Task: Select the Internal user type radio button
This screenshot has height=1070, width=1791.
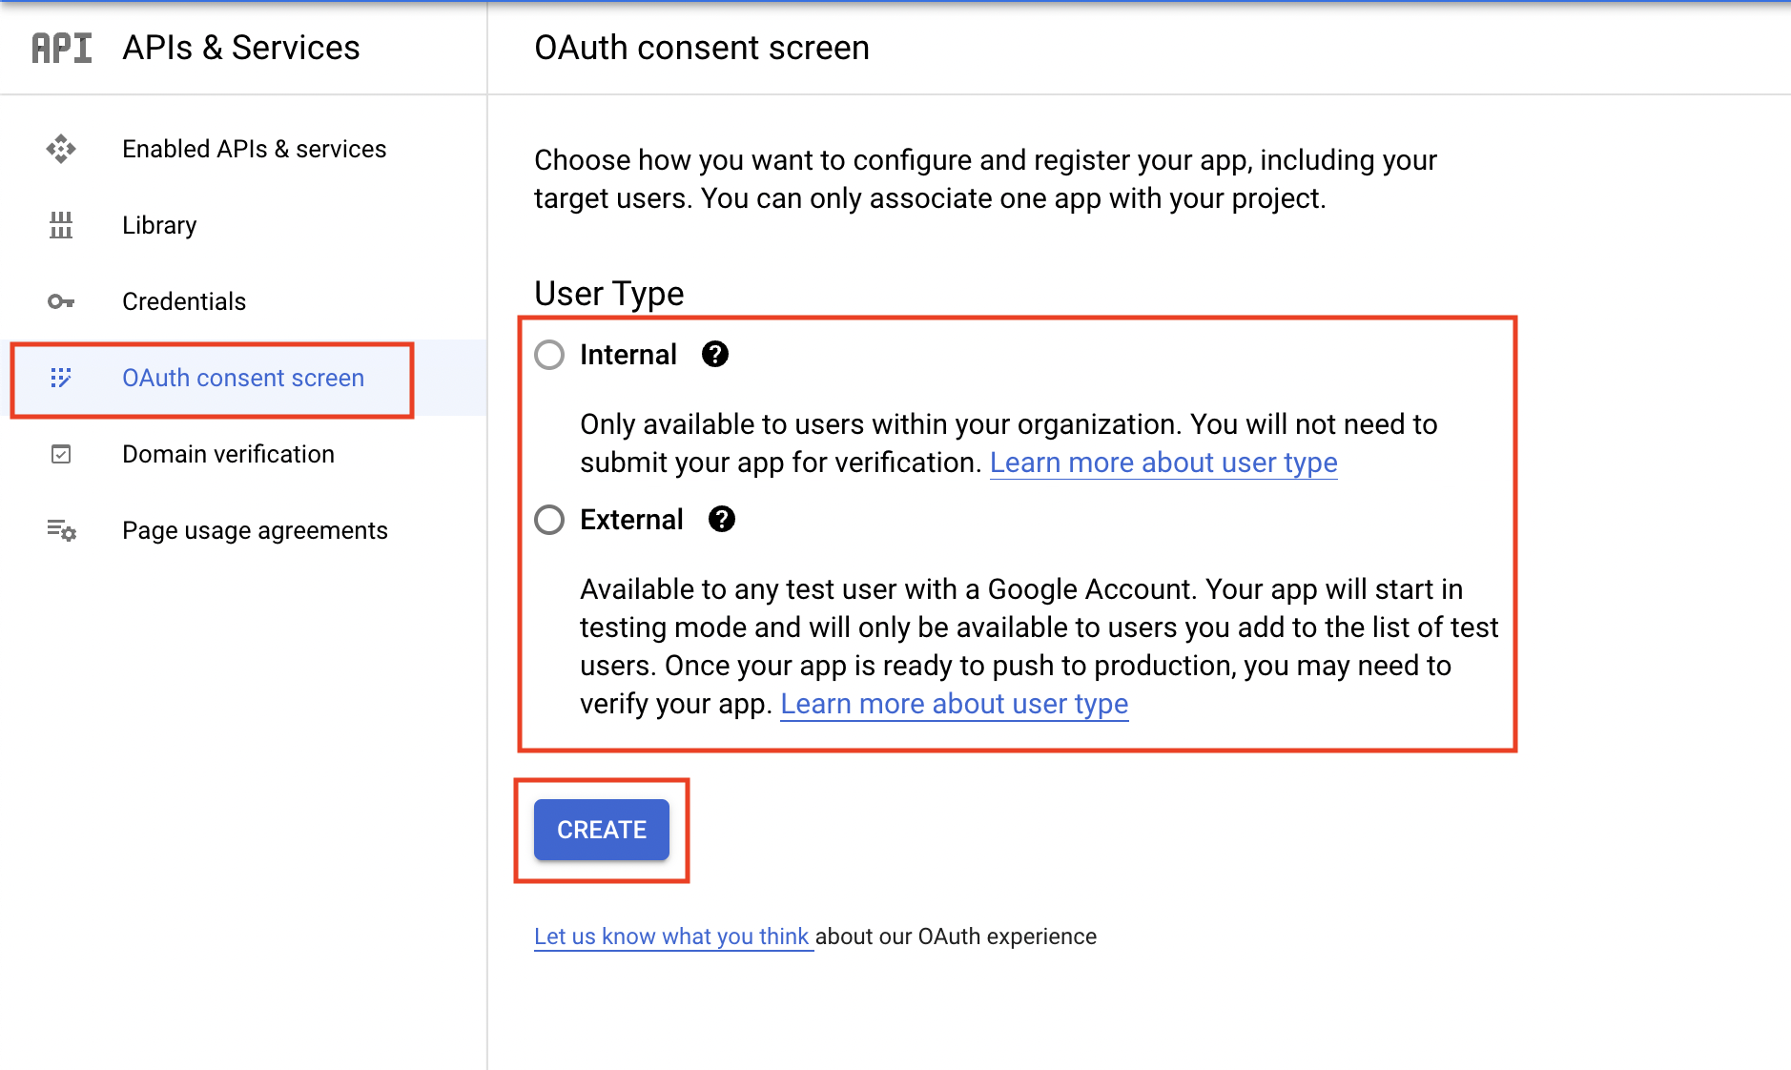Action: click(x=549, y=355)
